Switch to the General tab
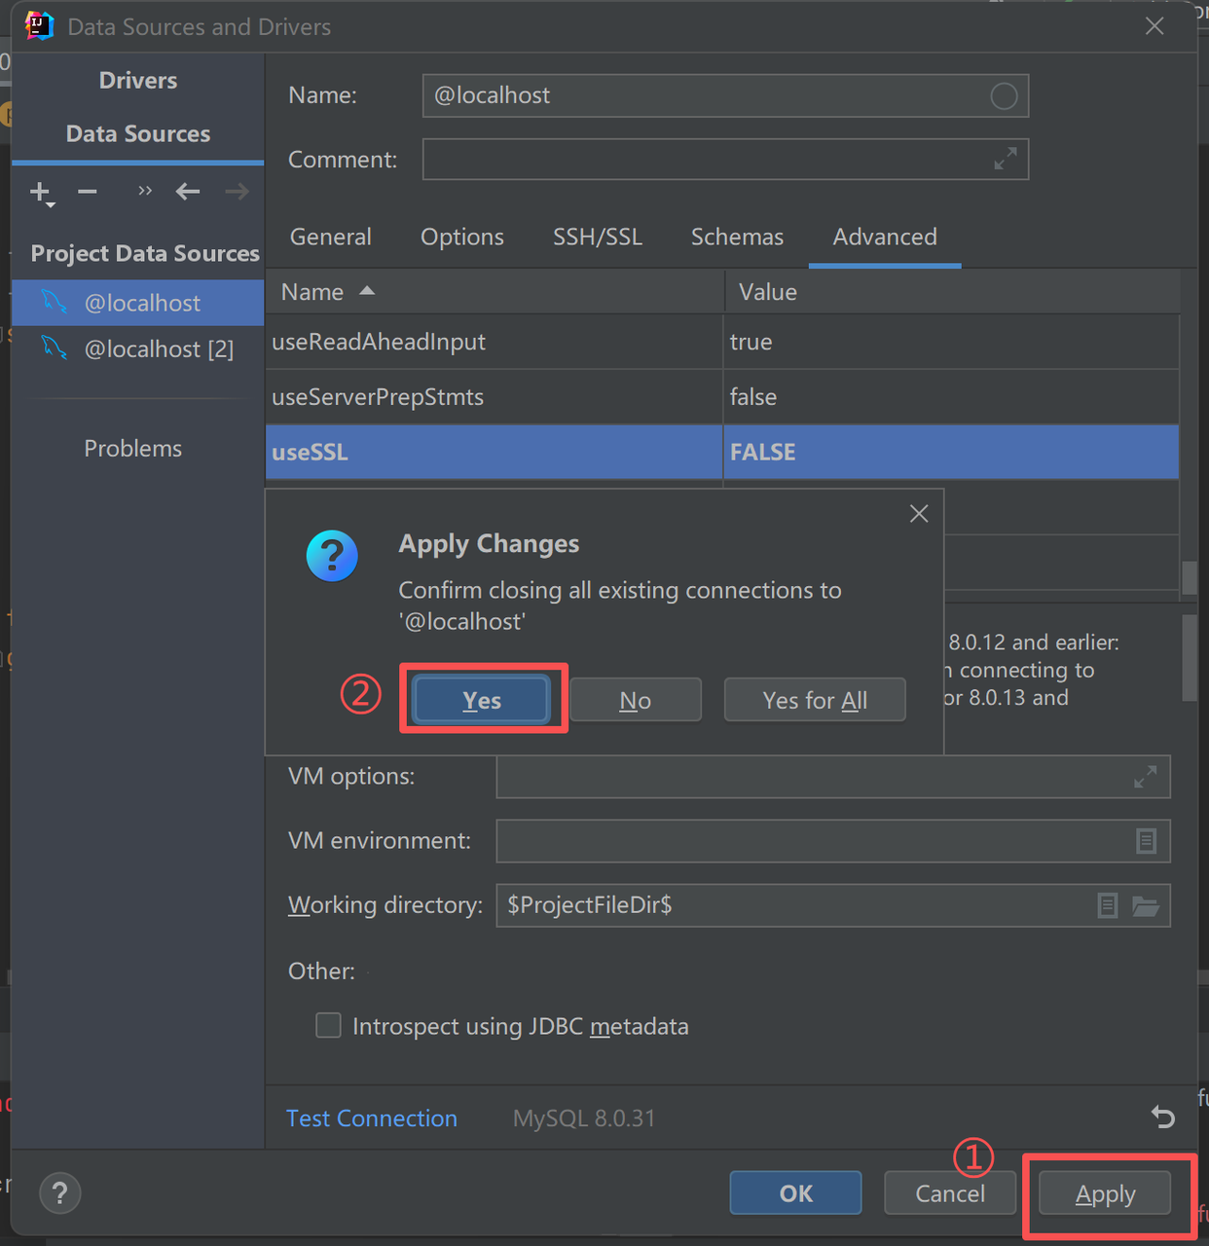 point(331,237)
